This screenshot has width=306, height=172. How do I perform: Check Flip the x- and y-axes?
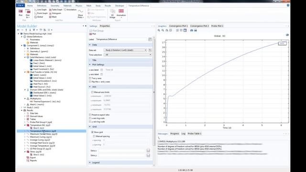pos(90,82)
